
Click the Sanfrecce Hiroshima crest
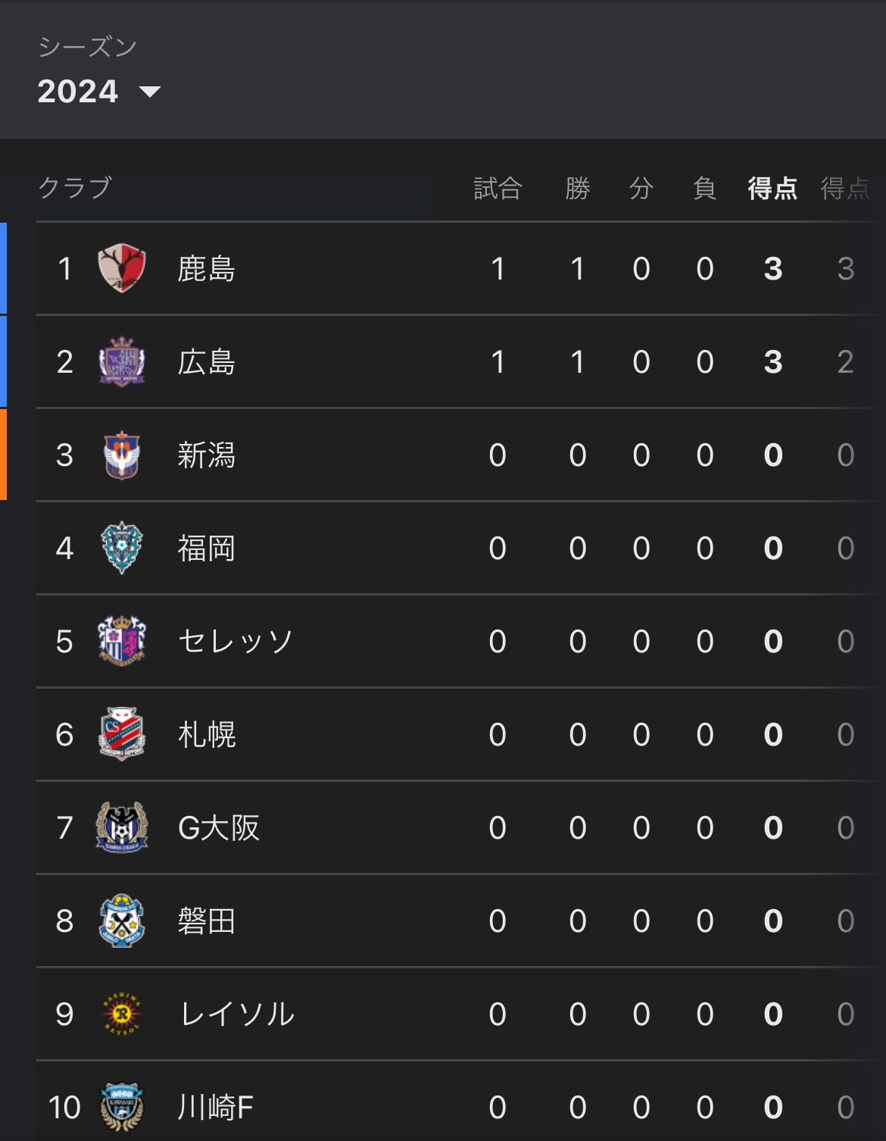[122, 361]
